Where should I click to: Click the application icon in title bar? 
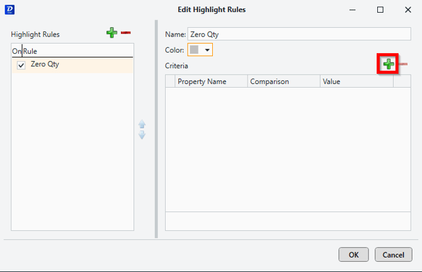tap(9, 9)
